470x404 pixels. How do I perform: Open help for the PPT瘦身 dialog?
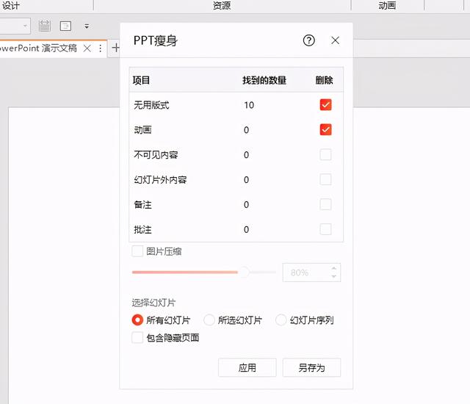(x=308, y=40)
